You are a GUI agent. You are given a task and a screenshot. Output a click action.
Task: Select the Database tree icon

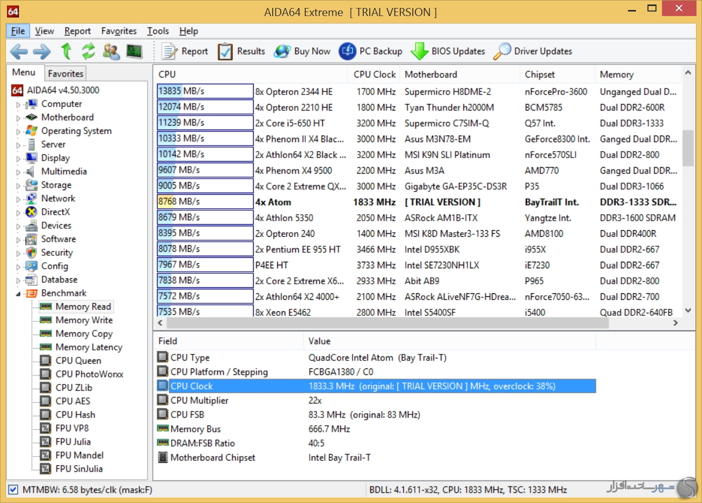[32, 279]
